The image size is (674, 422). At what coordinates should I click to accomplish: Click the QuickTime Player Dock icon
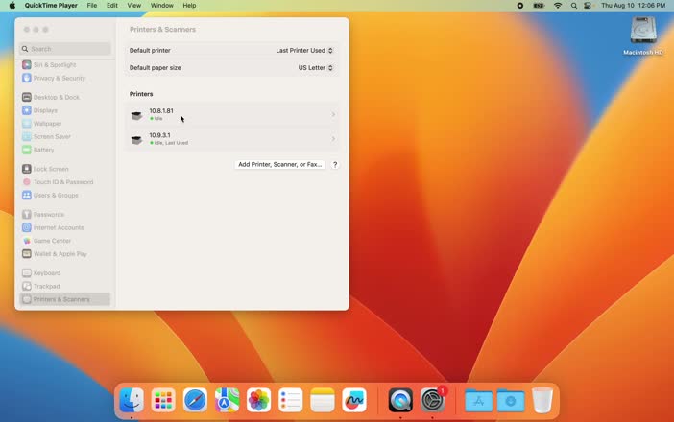[x=400, y=400]
